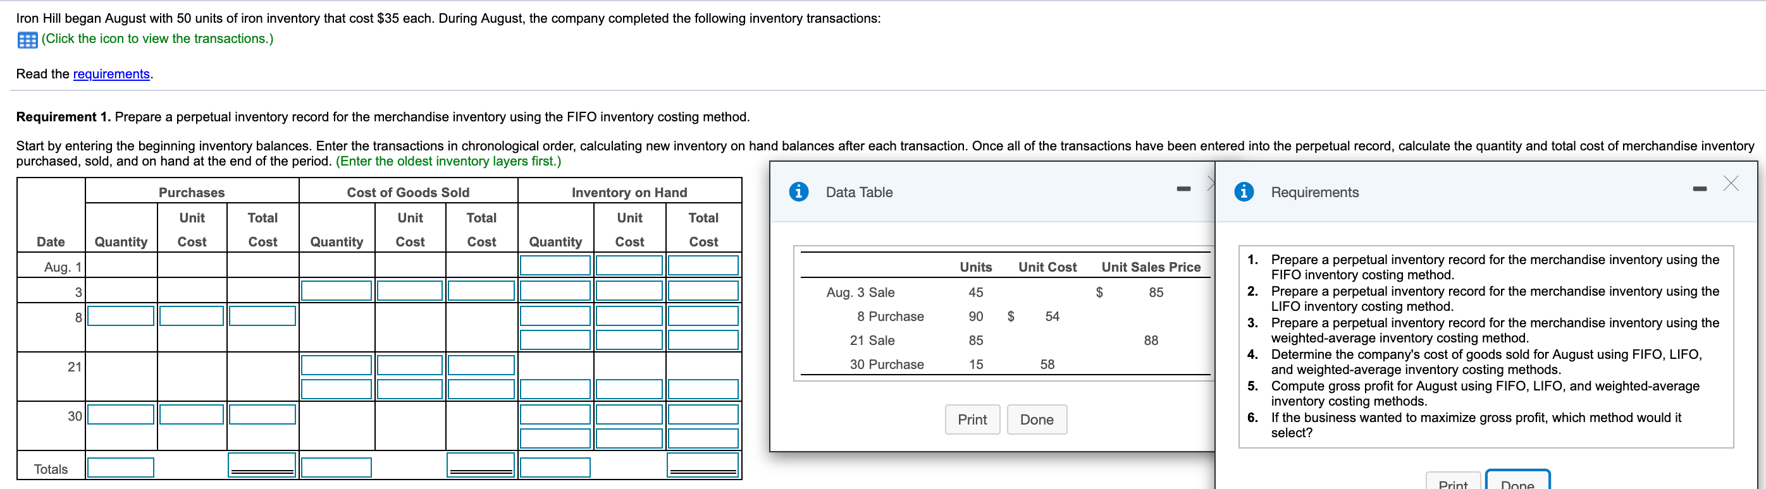Minimize the Requirements dialog

(x=1699, y=188)
